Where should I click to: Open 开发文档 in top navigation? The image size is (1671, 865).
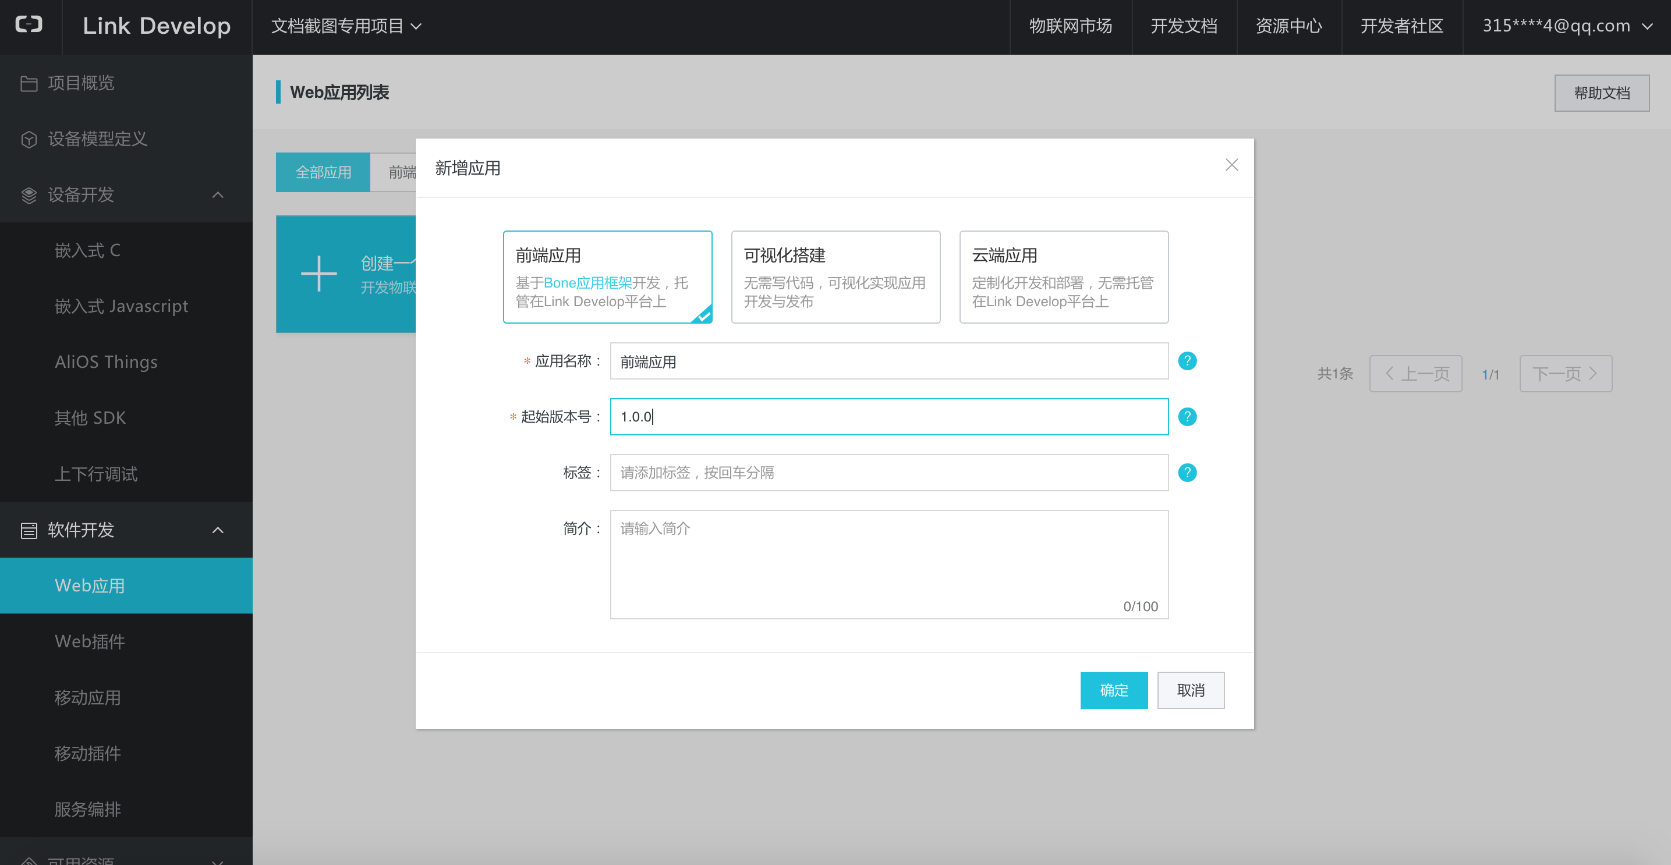[1184, 26]
